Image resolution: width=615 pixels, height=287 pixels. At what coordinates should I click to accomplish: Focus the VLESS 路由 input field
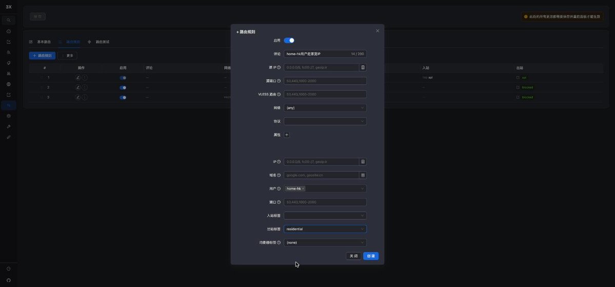325,94
